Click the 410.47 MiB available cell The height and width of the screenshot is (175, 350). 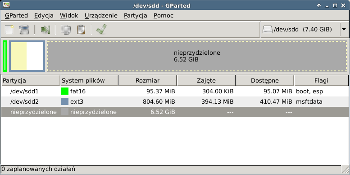[276, 101]
